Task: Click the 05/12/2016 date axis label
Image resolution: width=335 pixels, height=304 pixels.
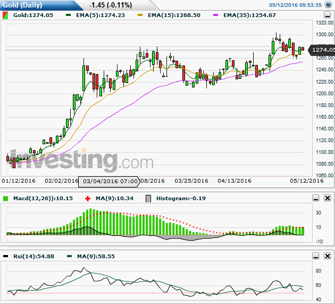Action: (x=307, y=181)
